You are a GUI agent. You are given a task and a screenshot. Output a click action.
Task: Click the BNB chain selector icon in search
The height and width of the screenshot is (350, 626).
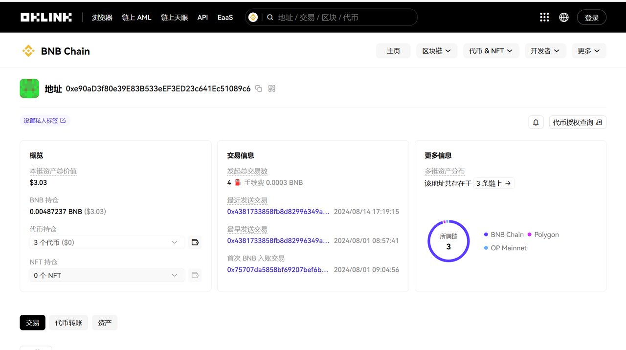[x=253, y=17]
